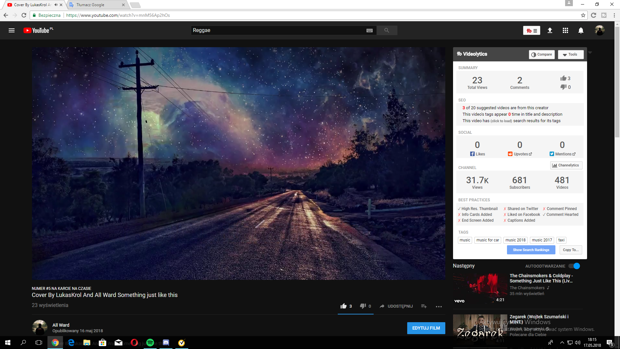
Task: Click the 'taxi' tag
Action: tap(561, 240)
